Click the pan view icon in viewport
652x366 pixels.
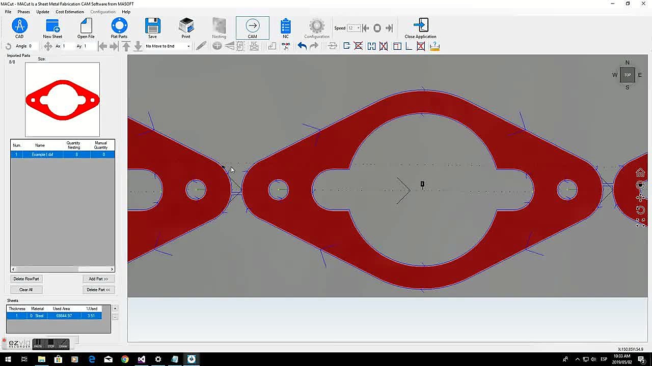tap(640, 197)
